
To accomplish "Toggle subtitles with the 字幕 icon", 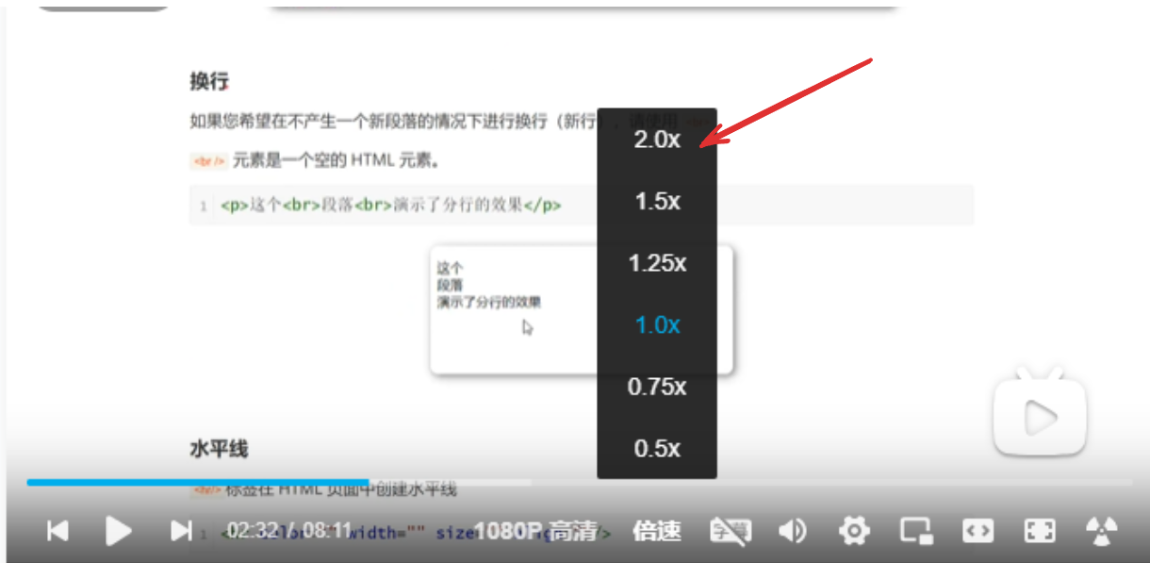I will pos(731,532).
